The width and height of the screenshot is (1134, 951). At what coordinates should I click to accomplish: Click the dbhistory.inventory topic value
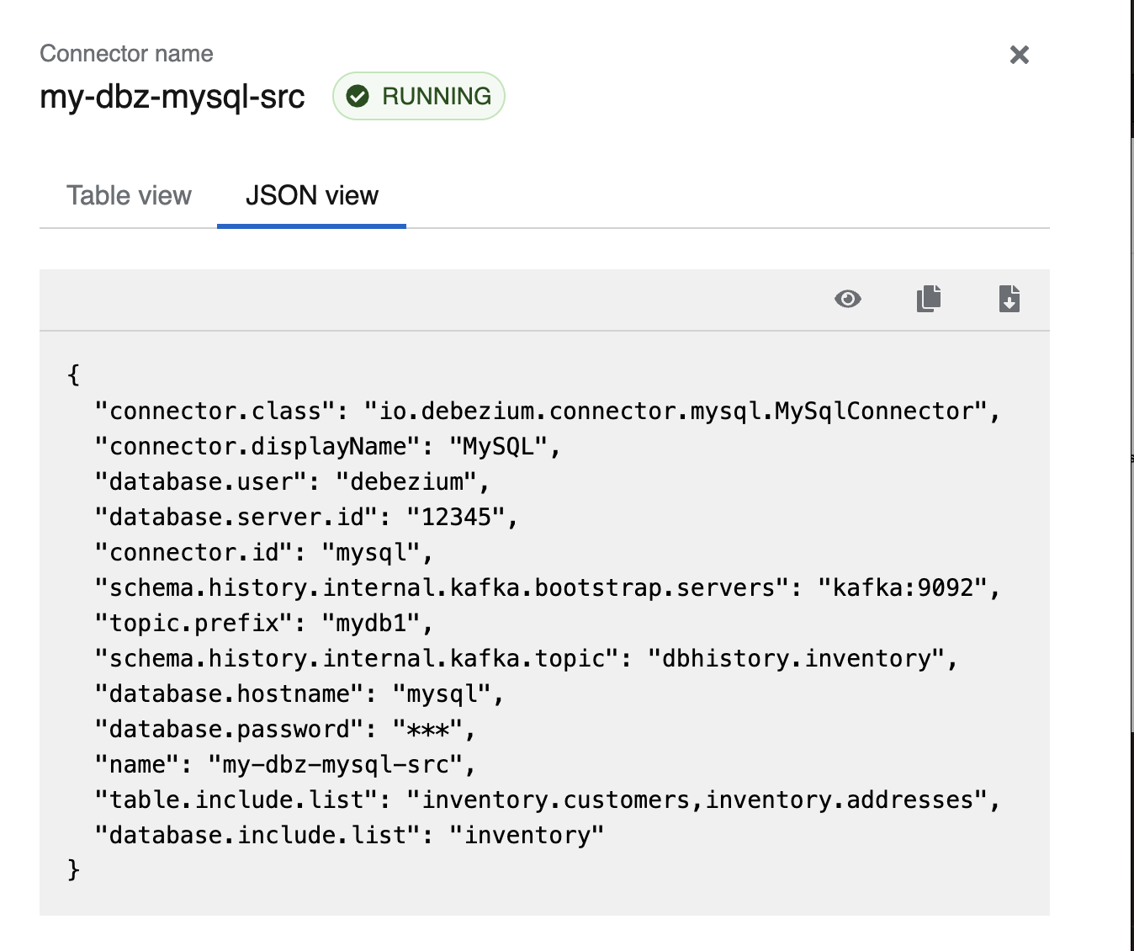point(796,658)
